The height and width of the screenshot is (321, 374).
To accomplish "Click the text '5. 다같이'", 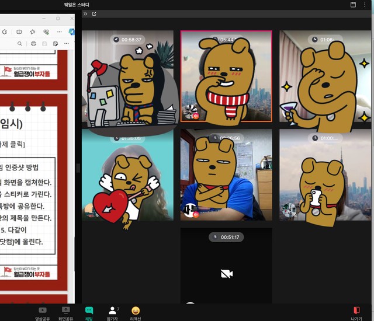I will (13, 230).
